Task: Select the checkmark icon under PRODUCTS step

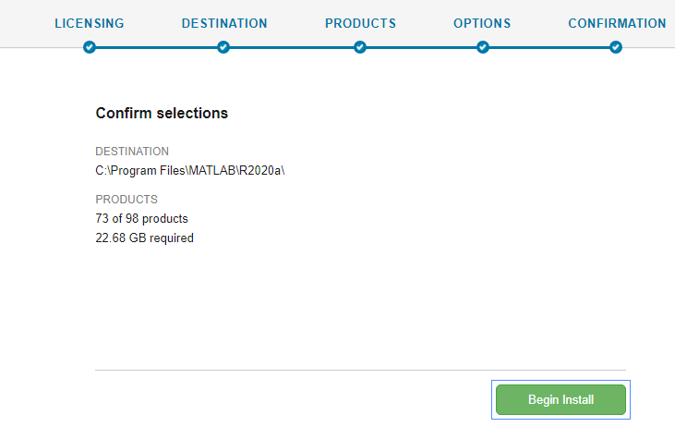Action: [360, 47]
